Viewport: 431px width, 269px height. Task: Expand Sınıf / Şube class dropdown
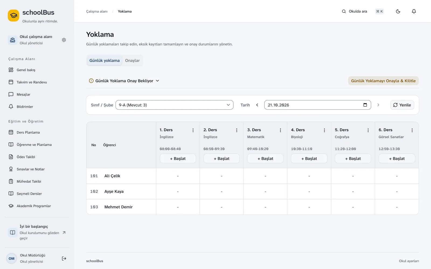tap(174, 105)
